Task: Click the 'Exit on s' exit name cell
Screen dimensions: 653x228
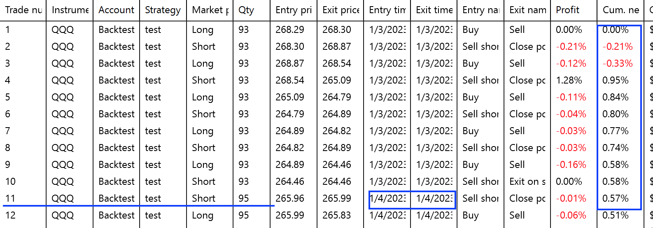Action: [x=527, y=181]
